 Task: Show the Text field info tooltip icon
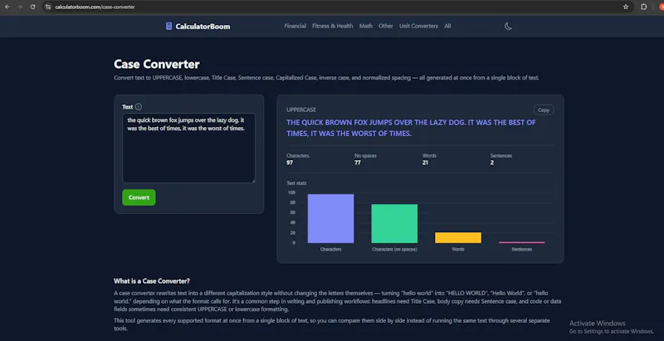tap(139, 107)
